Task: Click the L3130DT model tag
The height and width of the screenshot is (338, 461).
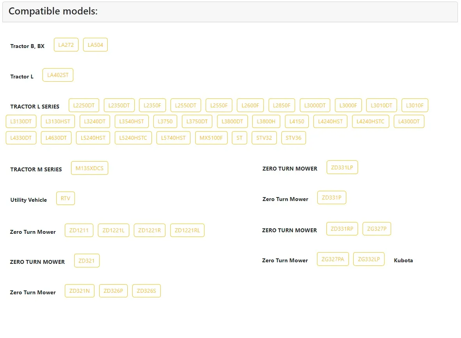Action: (21, 121)
